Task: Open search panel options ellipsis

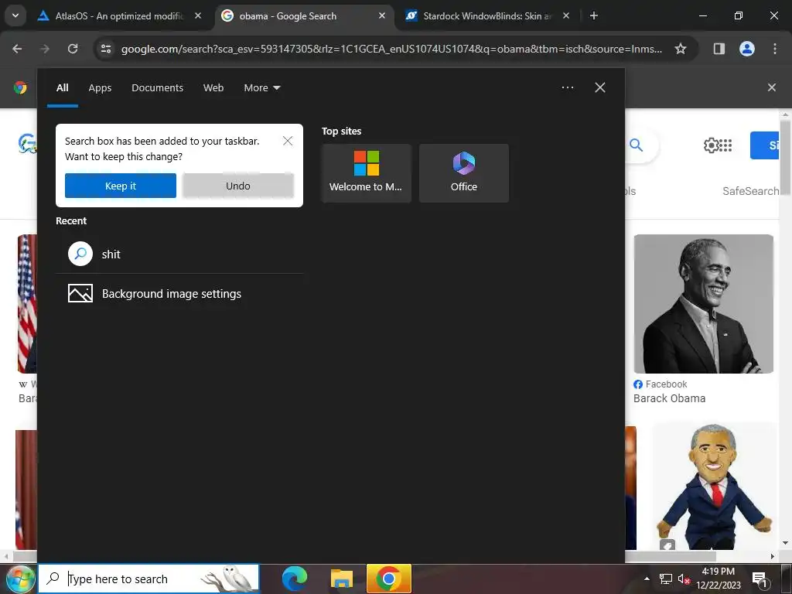Action: click(567, 87)
